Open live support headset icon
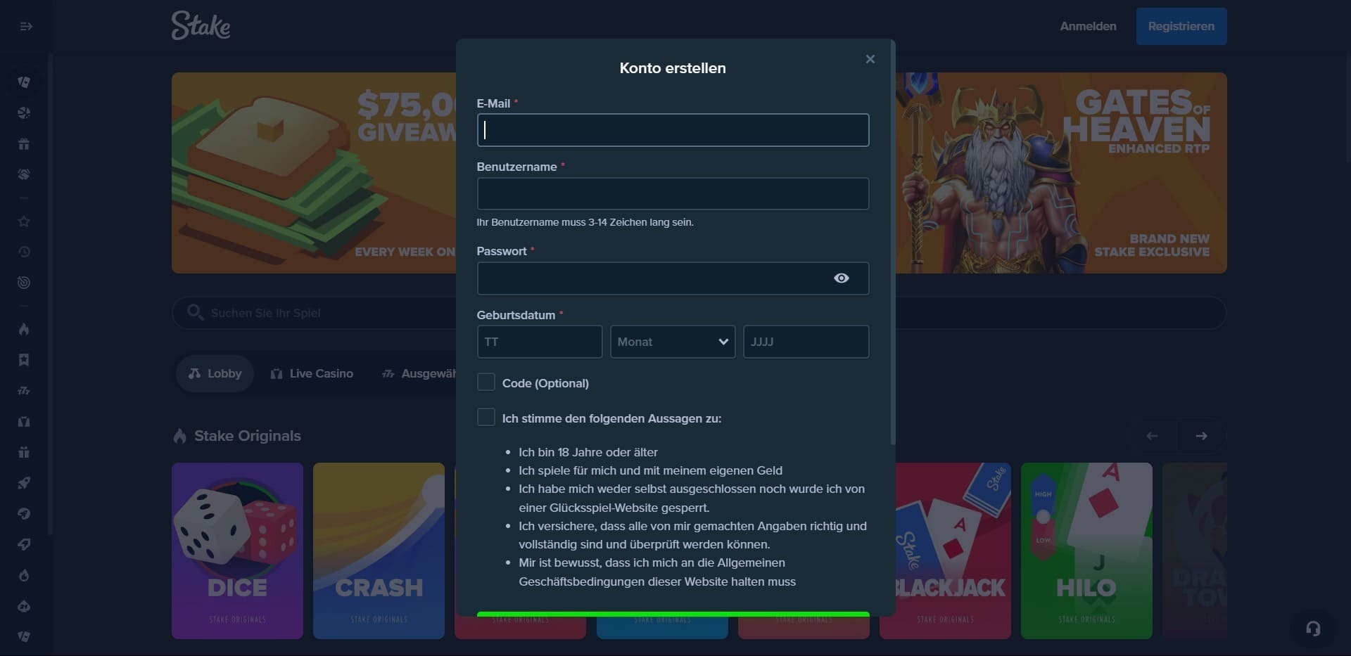Viewport: 1351px width, 656px height. click(1313, 629)
